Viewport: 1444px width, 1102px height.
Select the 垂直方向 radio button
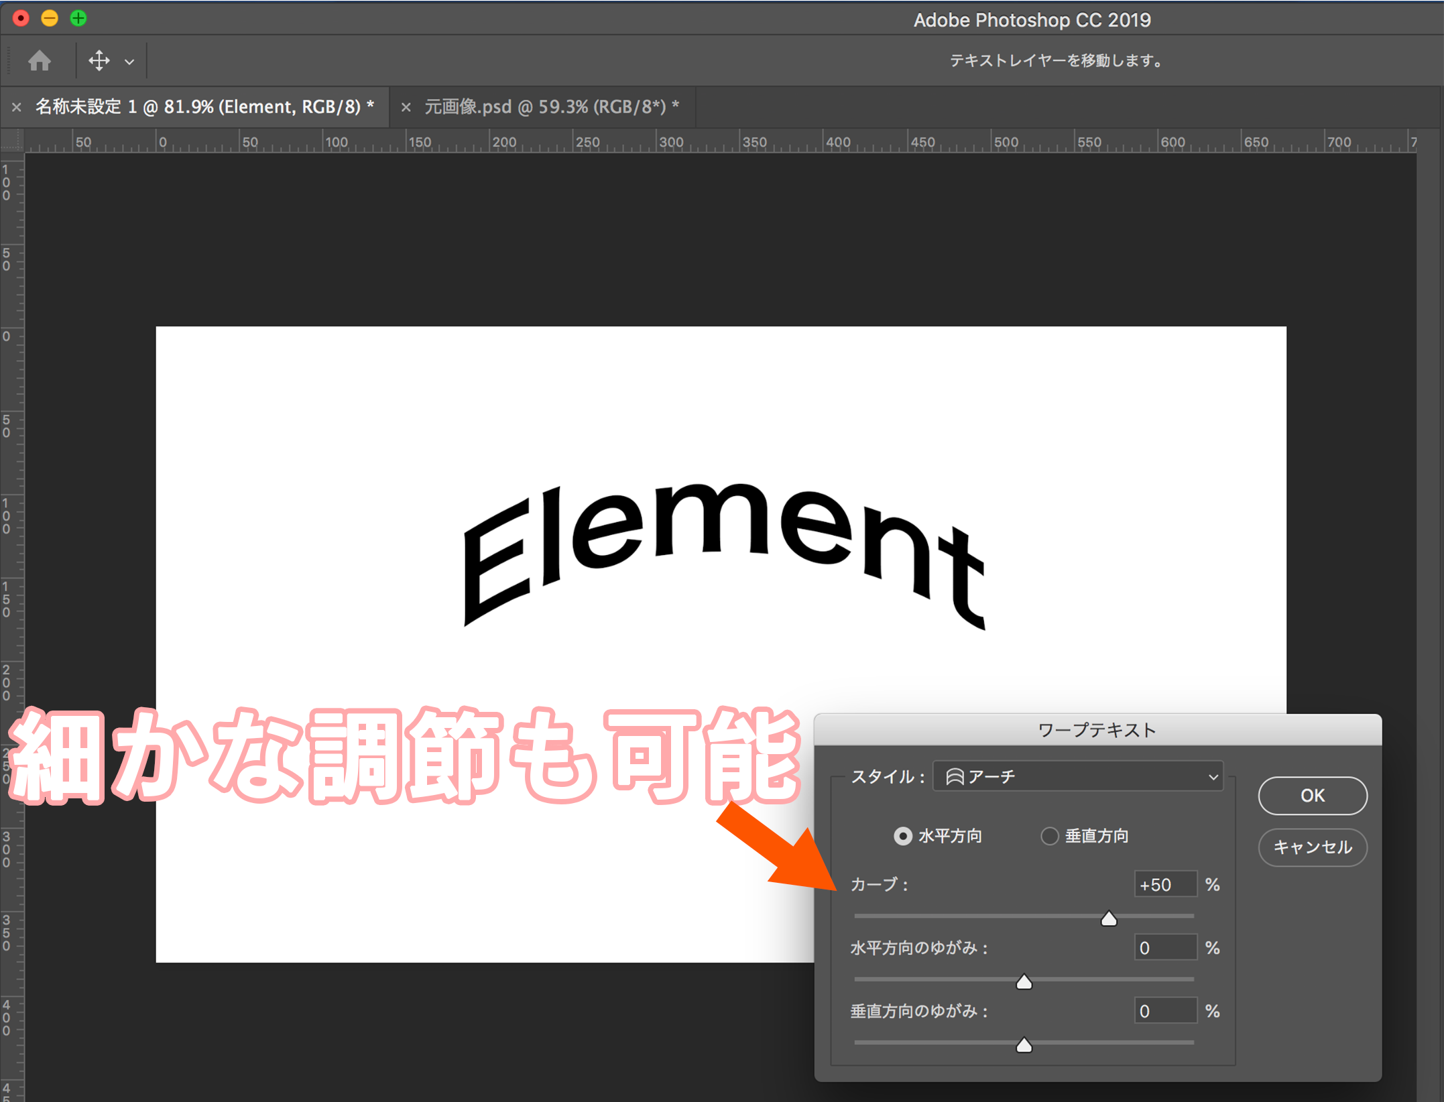coord(1049,836)
